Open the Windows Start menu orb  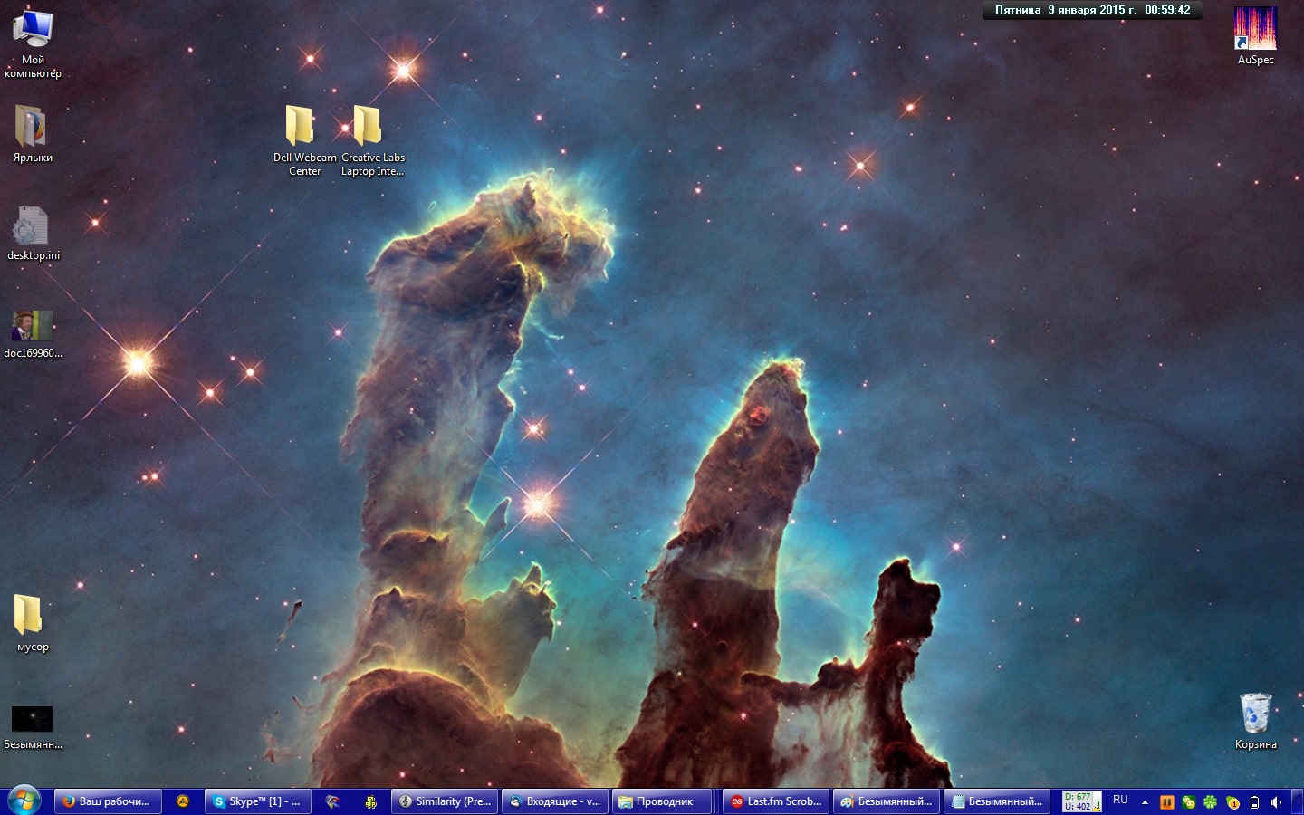coord(24,801)
